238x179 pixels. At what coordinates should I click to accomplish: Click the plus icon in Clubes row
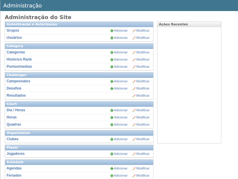tap(112, 139)
